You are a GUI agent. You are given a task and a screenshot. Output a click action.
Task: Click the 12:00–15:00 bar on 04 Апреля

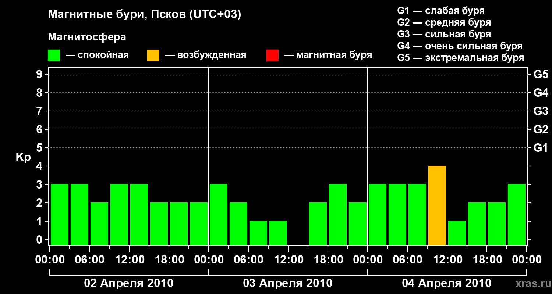pyautogui.click(x=457, y=233)
